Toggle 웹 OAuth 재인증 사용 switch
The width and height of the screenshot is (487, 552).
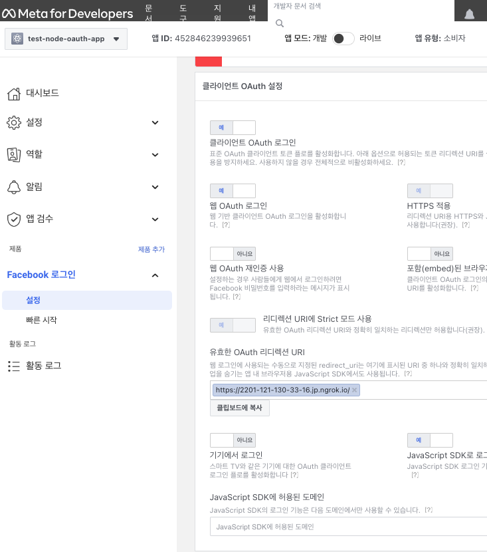pyautogui.click(x=233, y=253)
